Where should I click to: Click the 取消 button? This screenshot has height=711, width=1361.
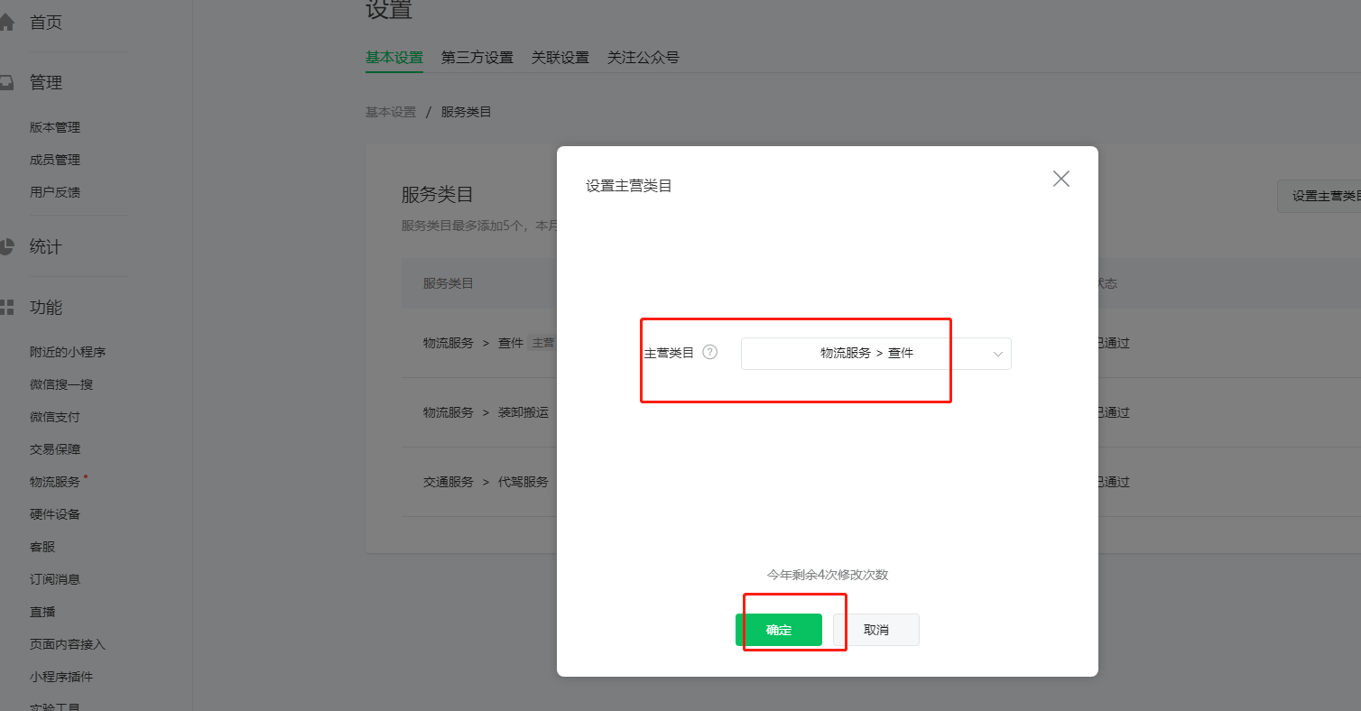(876, 630)
